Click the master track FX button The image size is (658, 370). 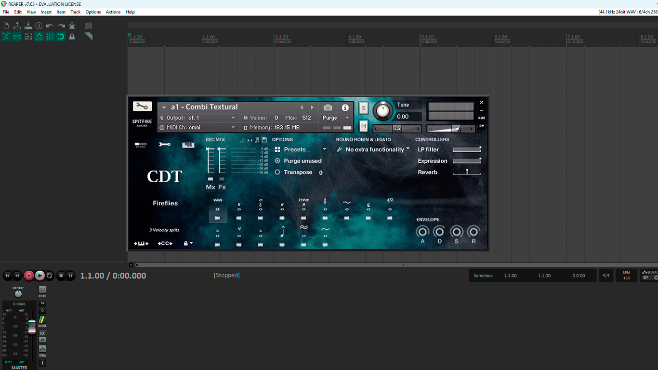coord(42,333)
